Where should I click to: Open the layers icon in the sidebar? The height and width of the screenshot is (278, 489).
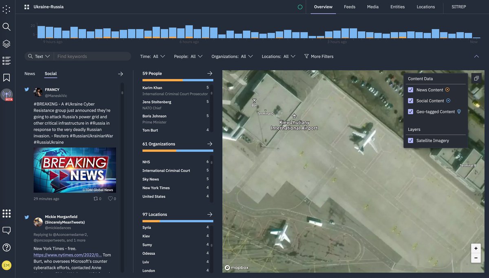coord(7,43)
